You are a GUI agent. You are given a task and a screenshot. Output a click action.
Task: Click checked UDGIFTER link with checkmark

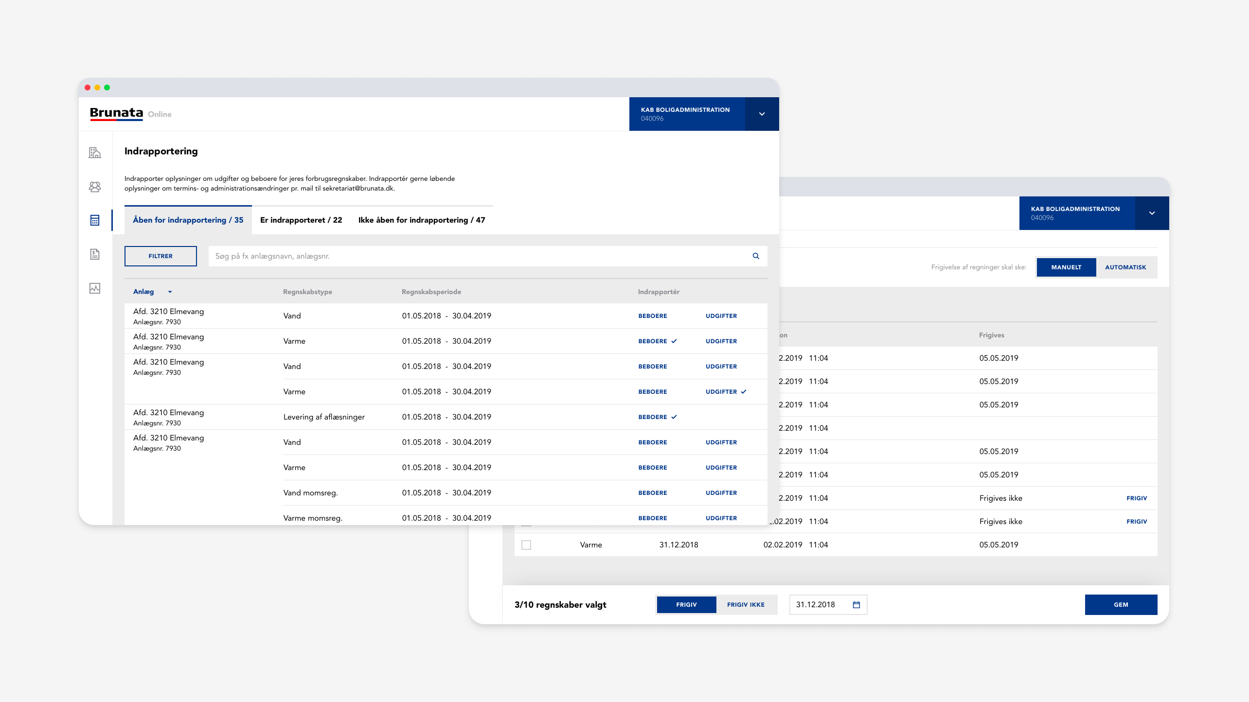(x=726, y=392)
